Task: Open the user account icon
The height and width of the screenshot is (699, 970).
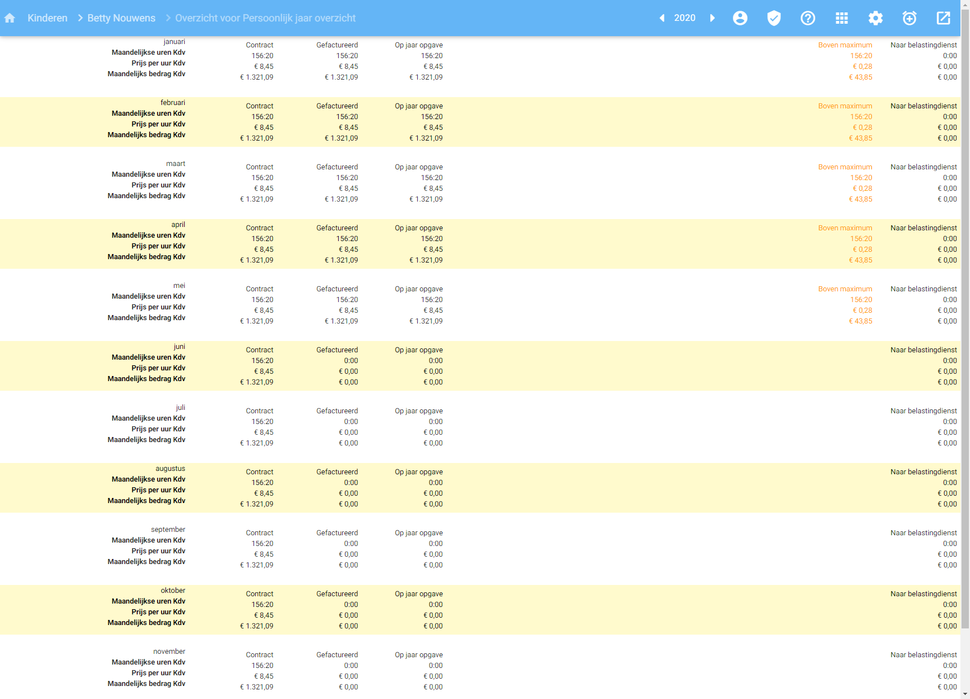Action: click(740, 18)
